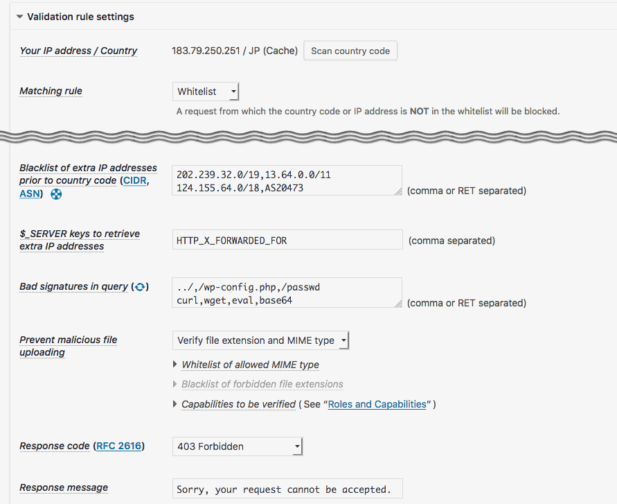The image size is (617, 504).
Task: Expand Blacklist of forbidden file extensions
Action: click(262, 384)
